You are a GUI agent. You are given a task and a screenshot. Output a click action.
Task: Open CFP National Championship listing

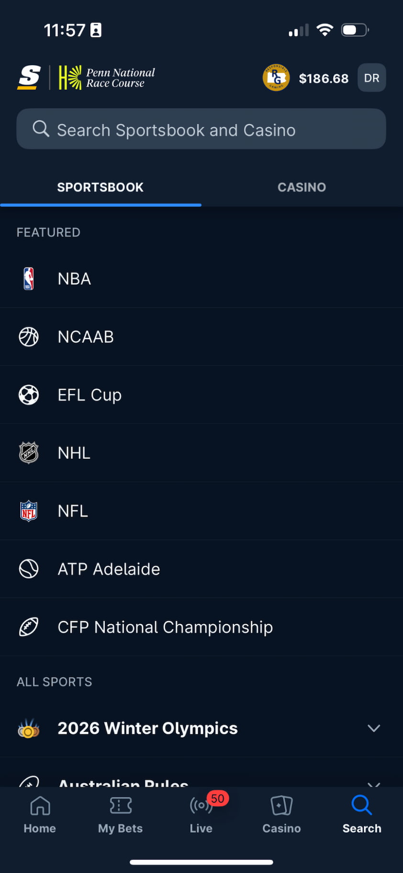tap(165, 627)
